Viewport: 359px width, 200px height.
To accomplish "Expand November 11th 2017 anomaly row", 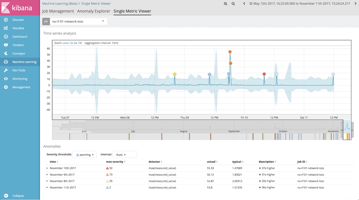I will tap(47, 187).
